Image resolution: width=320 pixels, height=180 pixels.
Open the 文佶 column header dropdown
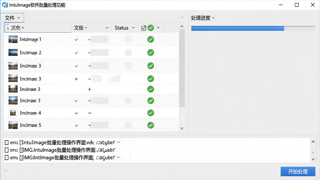tap(86, 28)
